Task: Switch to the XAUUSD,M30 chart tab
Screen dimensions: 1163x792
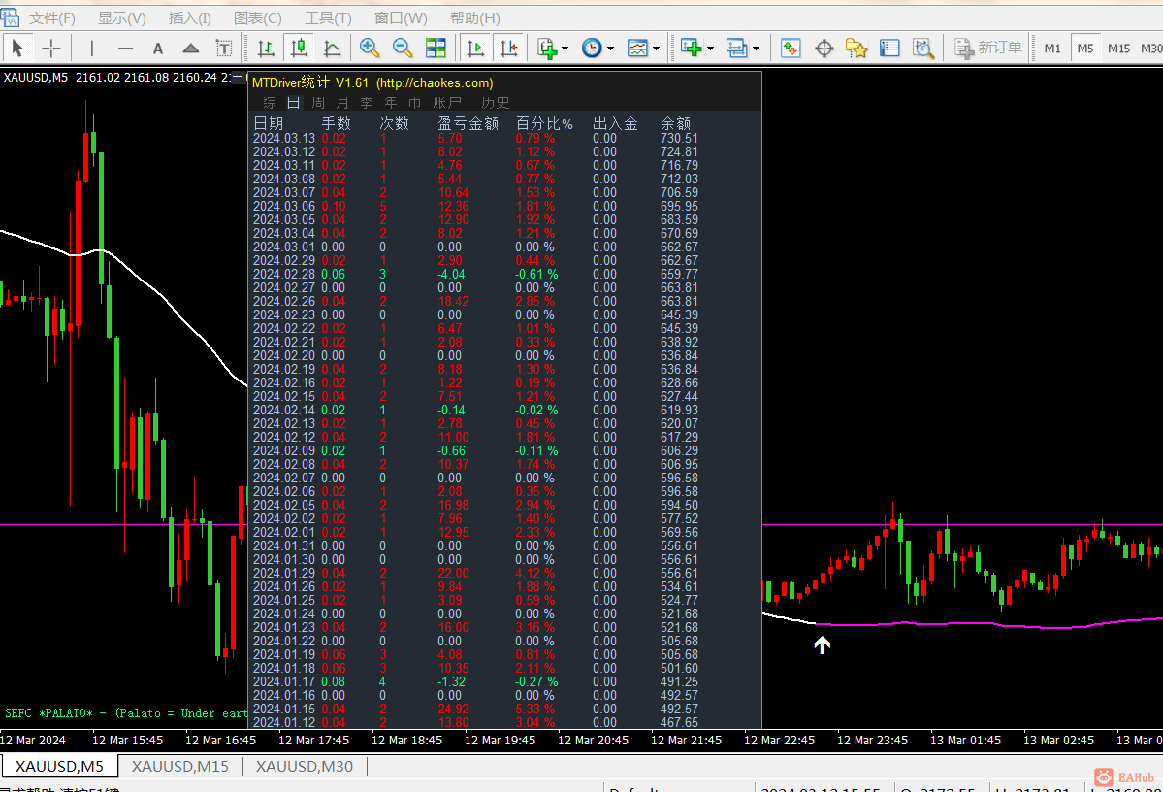Action: [305, 766]
